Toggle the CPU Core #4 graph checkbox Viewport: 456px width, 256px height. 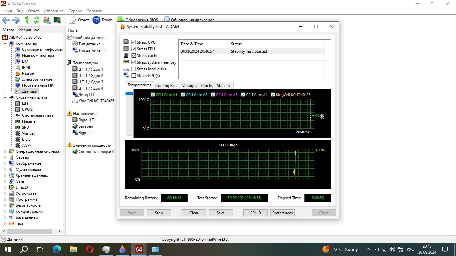tap(243, 95)
